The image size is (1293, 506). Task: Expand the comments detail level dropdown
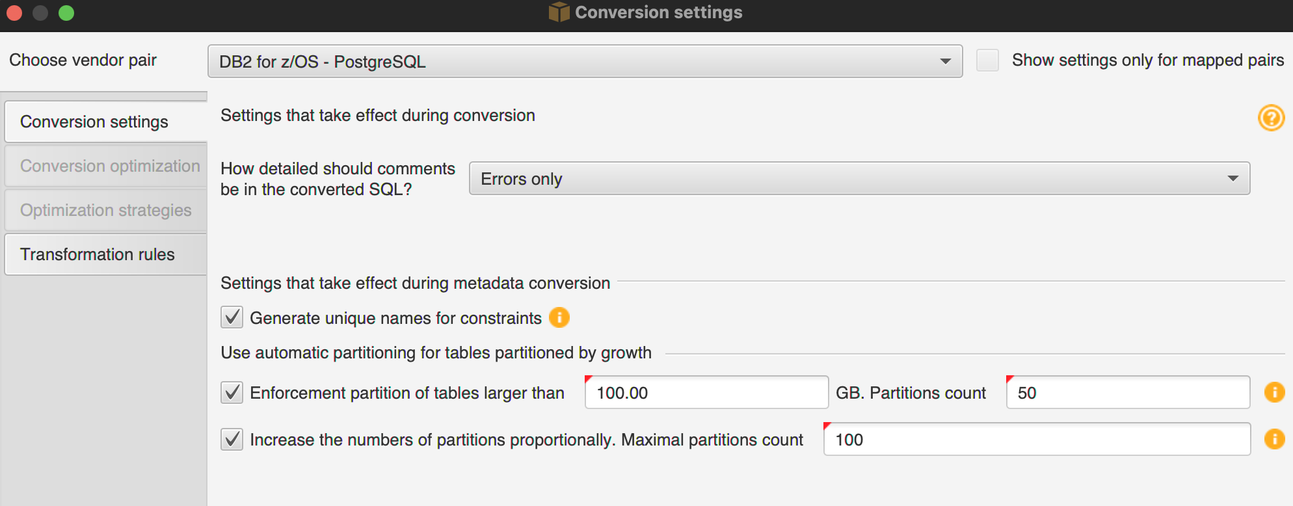pyautogui.click(x=859, y=179)
